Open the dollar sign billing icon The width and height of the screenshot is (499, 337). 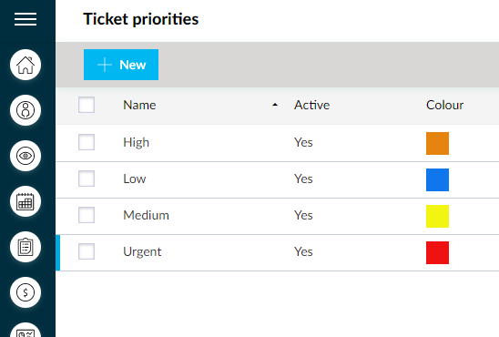tap(25, 292)
